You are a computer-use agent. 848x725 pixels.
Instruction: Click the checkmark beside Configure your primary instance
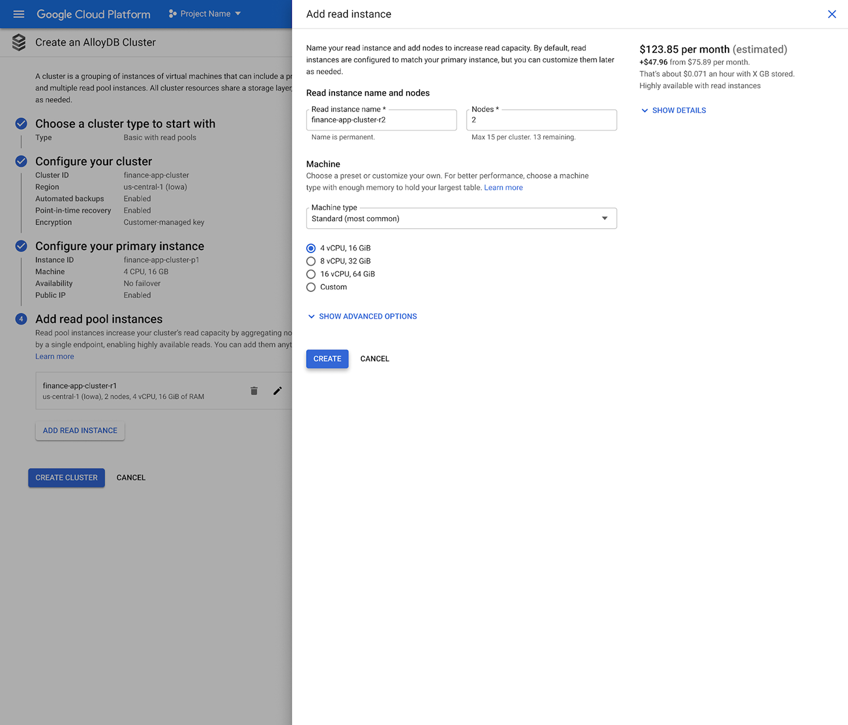click(x=21, y=246)
